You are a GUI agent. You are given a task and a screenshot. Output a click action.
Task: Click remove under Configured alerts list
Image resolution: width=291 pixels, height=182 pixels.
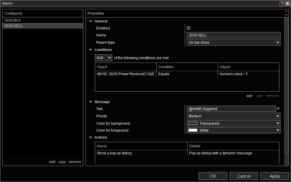[x=75, y=162]
